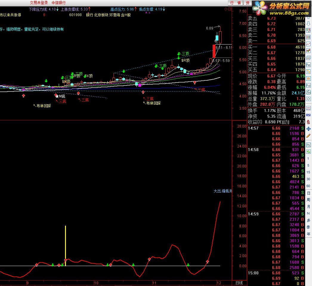
Task: Switch to 5-minute period
Action: pos(308,165)
